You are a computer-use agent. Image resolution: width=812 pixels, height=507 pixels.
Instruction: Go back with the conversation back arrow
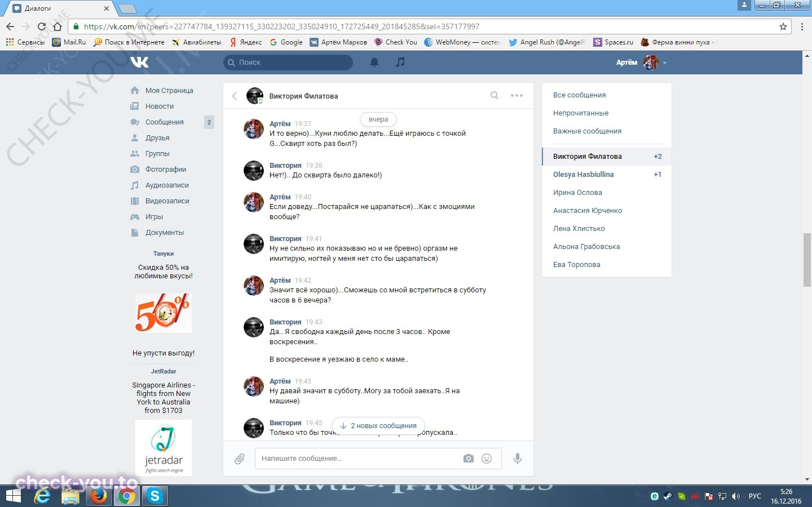click(x=235, y=96)
